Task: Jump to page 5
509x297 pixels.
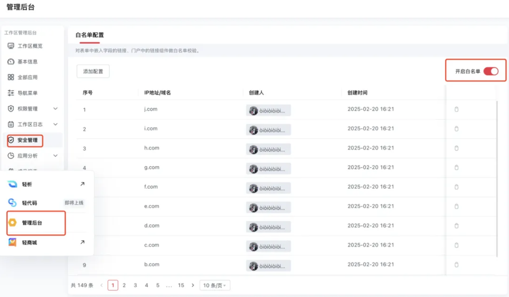Action: (158, 285)
